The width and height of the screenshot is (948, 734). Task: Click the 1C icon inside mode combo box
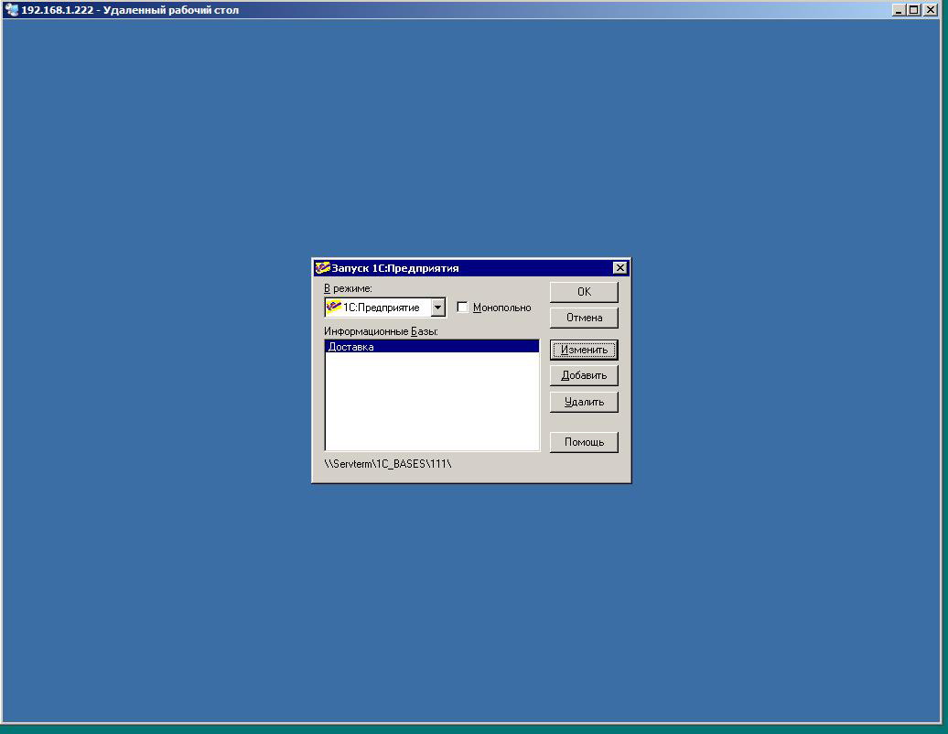(333, 307)
